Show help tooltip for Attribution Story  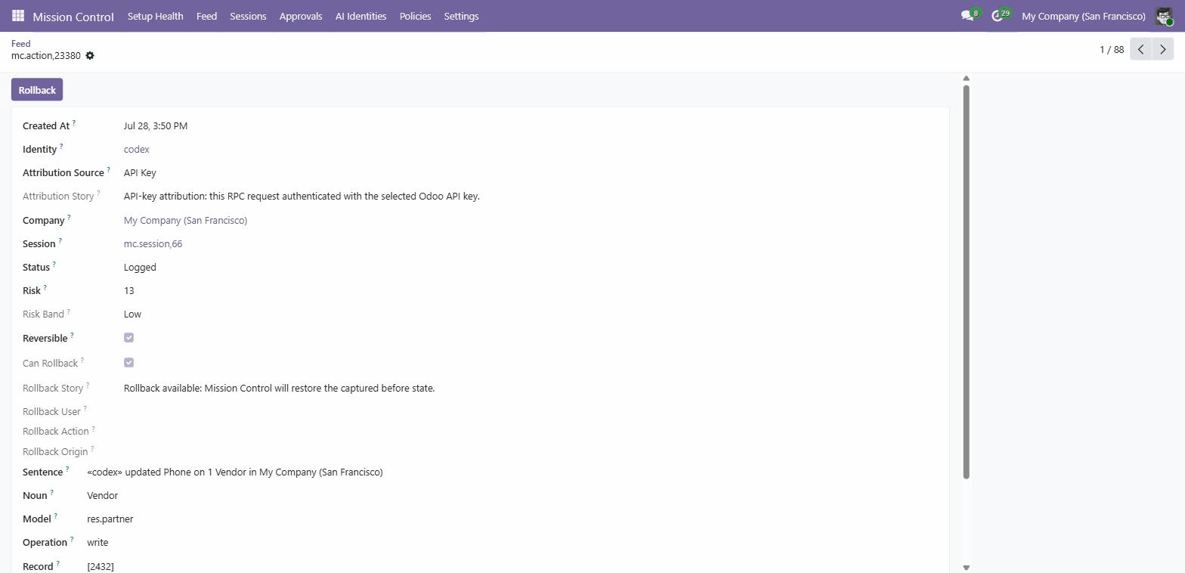(98, 193)
